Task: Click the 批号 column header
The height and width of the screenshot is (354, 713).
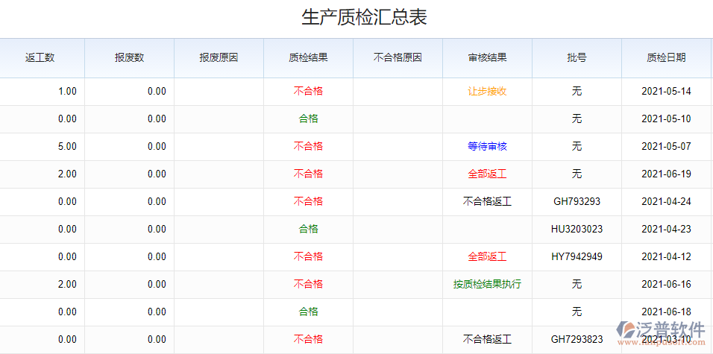Action: [577, 57]
